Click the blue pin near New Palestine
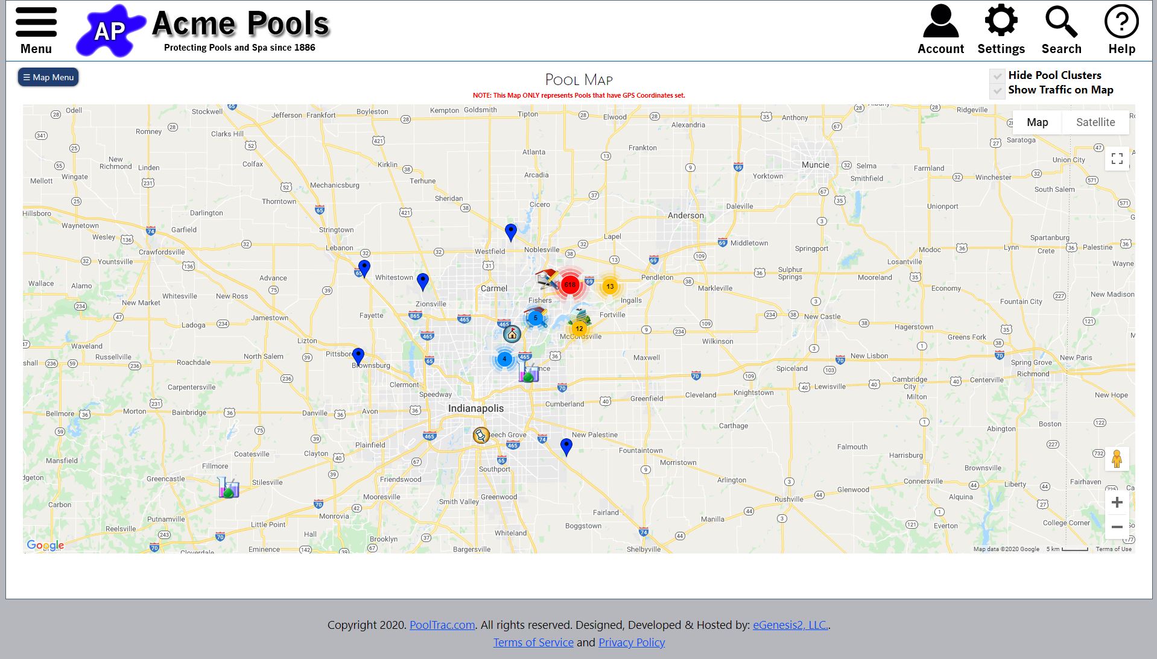This screenshot has height=659, width=1157. 566,447
